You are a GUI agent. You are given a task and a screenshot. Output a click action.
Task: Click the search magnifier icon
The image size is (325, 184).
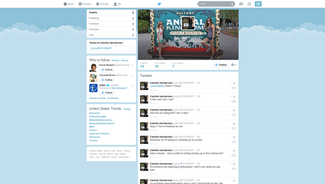click(232, 4)
